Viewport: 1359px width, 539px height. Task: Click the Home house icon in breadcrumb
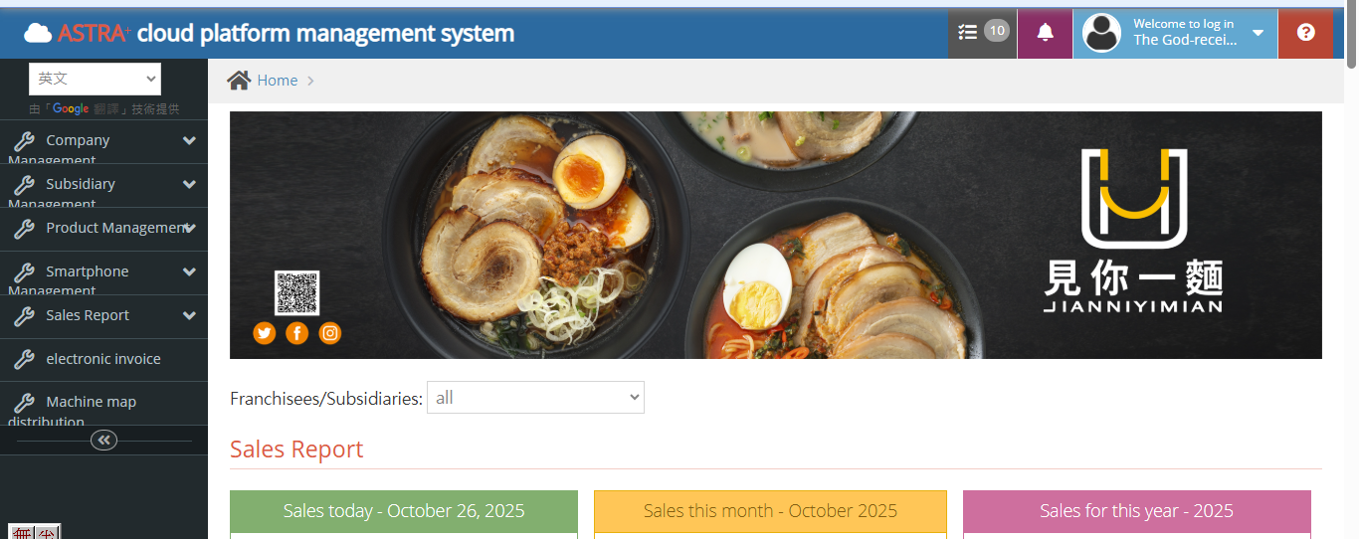(239, 81)
